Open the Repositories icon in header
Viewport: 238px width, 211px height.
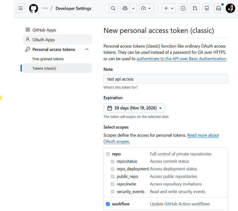click(x=207, y=8)
